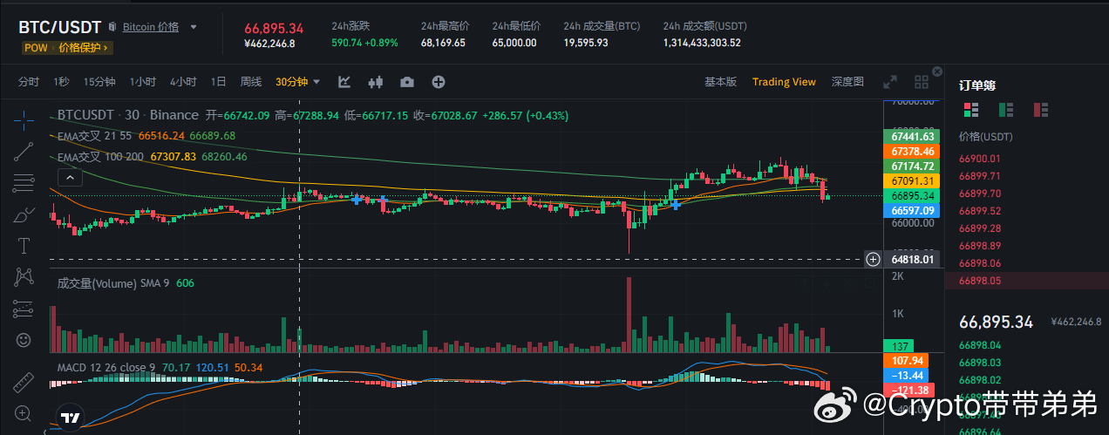The height and width of the screenshot is (435, 1109).
Task: Click the 66597.09 blue price label
Action: point(912,210)
